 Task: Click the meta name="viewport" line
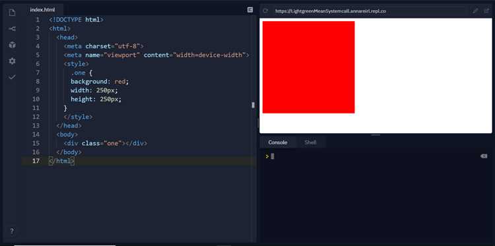(x=156, y=55)
